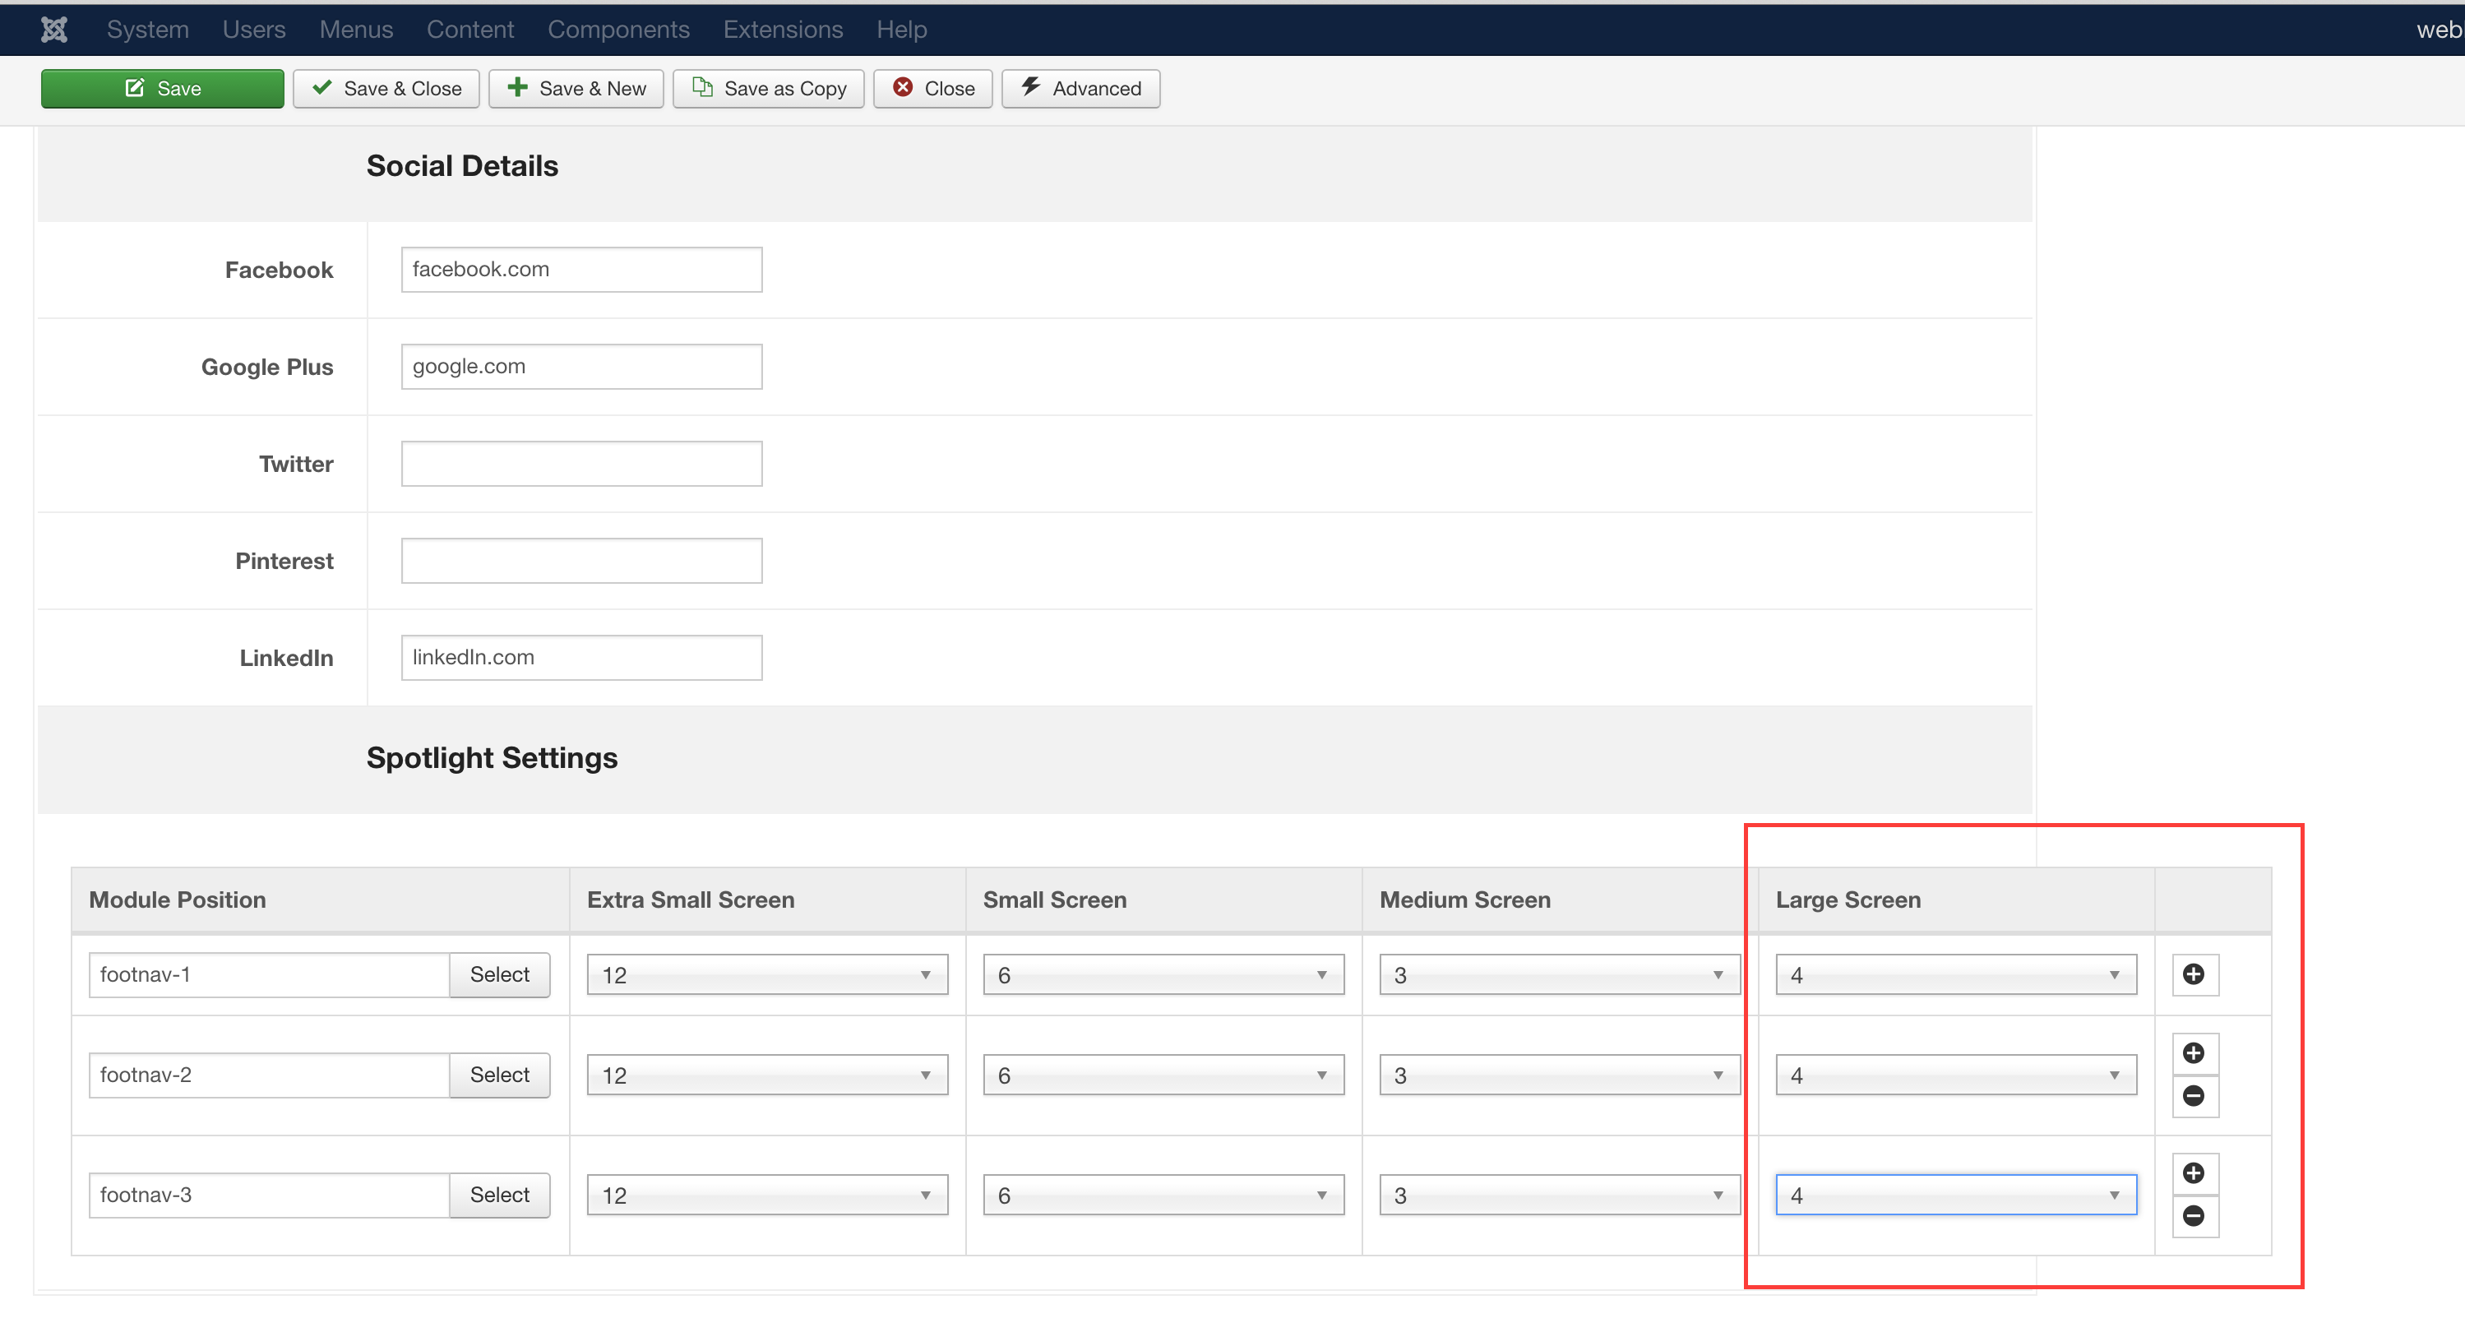The image size is (2465, 1332).
Task: Click Save & New toolbar button
Action: [576, 88]
